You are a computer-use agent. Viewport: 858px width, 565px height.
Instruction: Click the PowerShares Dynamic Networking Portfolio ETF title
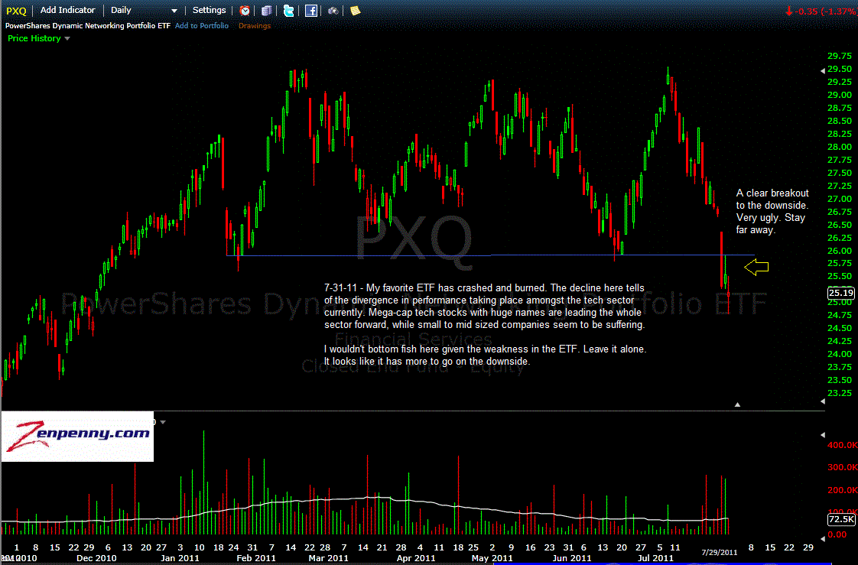[88, 26]
